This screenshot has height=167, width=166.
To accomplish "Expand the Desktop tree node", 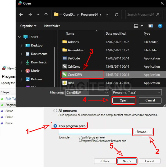I will [21, 45].
